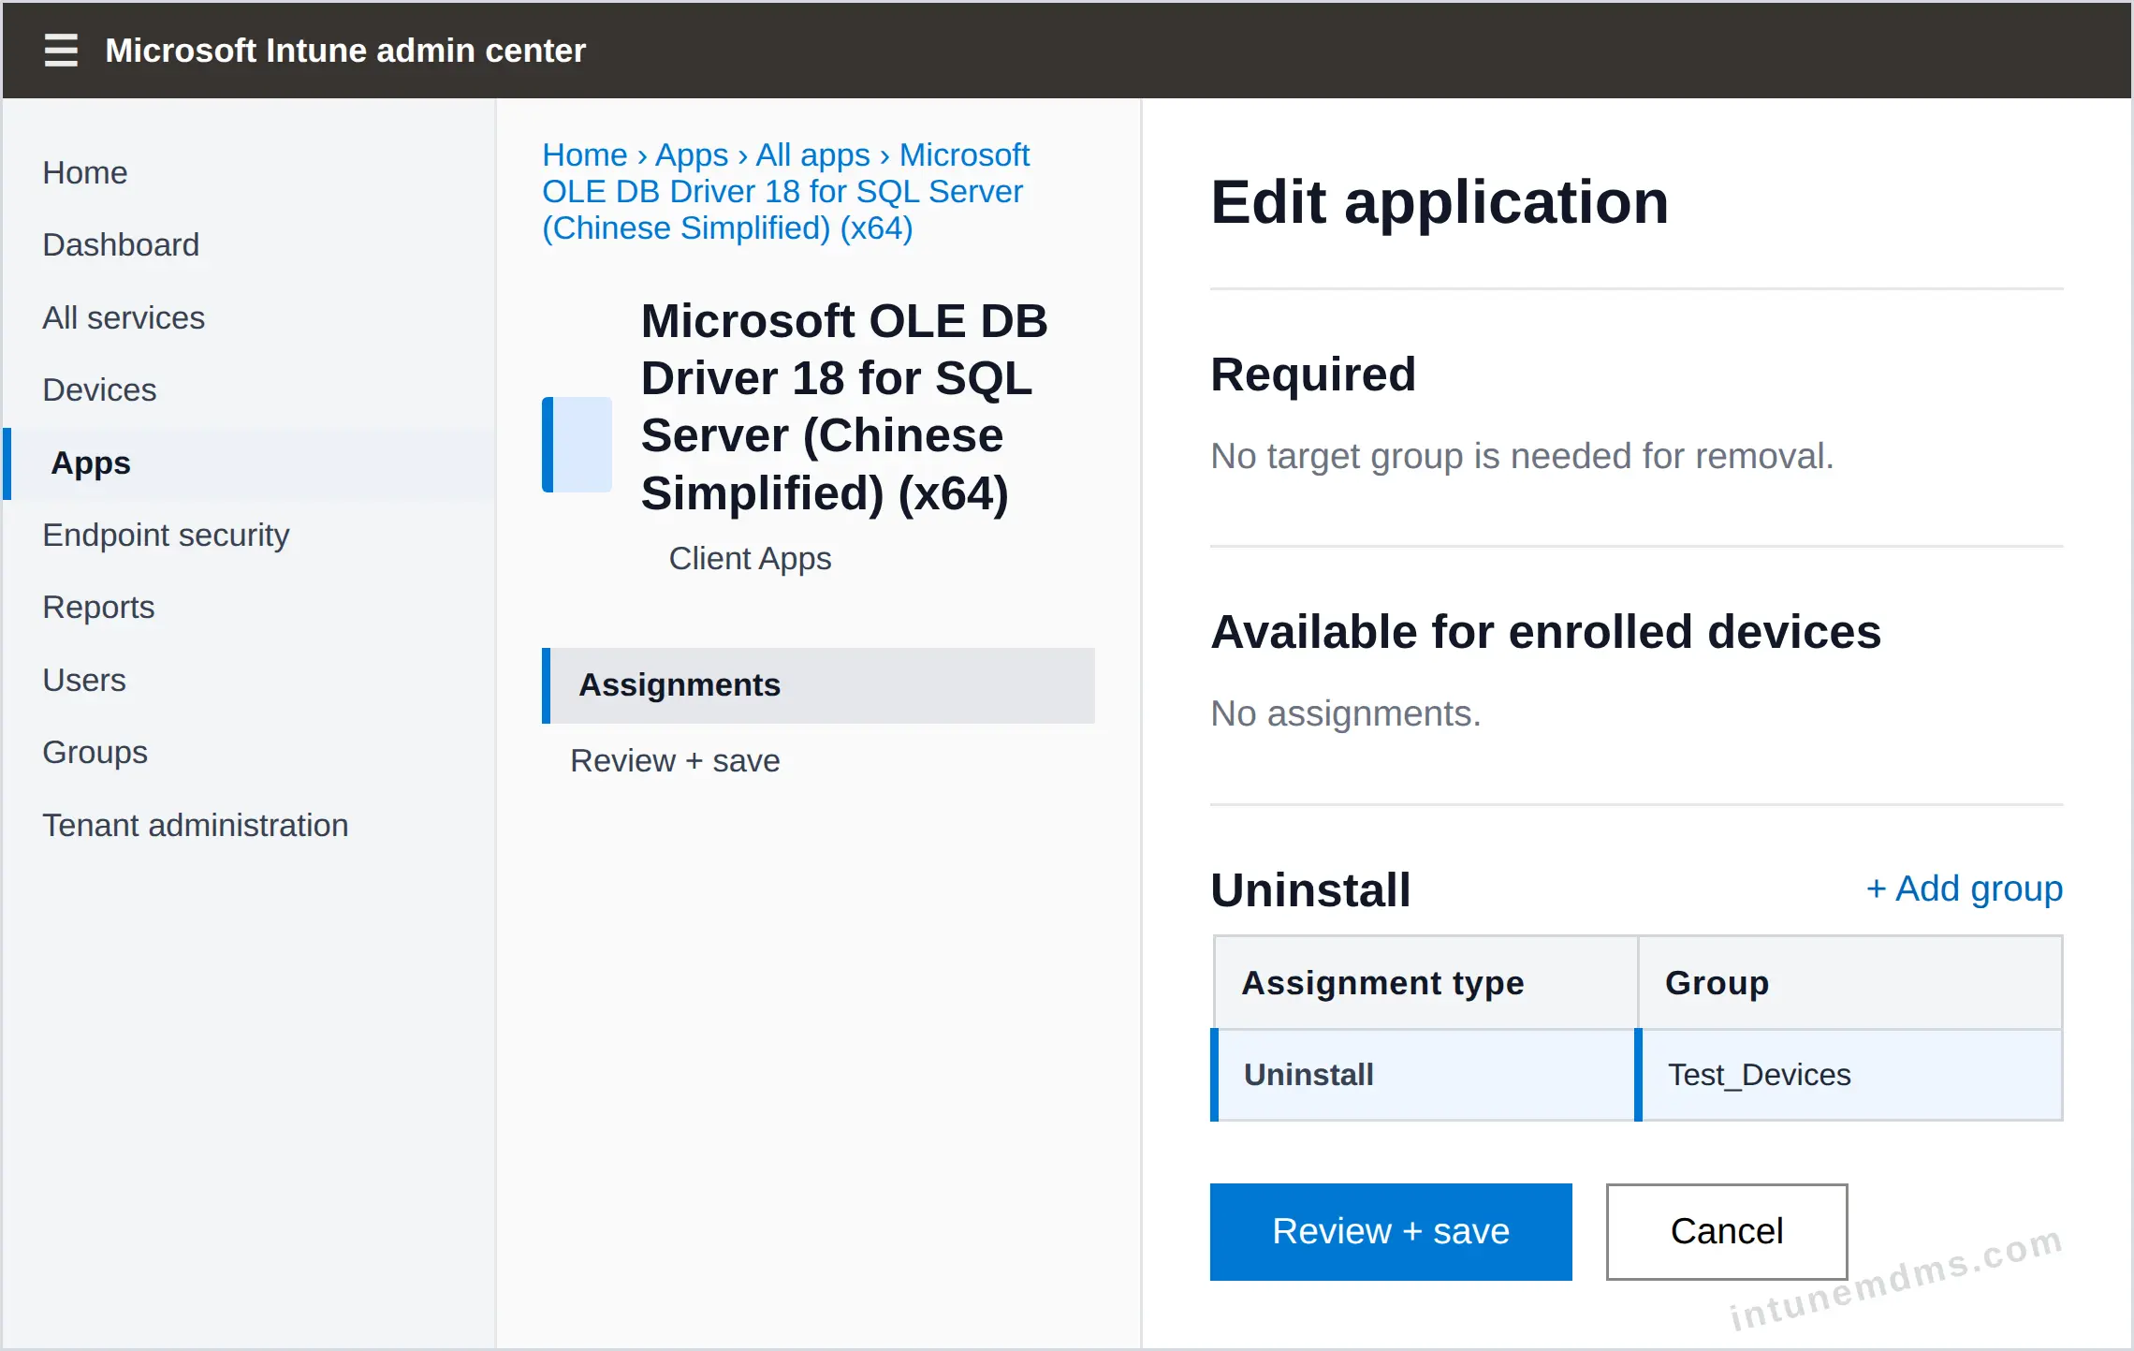Click the 'No assignments.' text
The image size is (2134, 1351).
point(1345,713)
